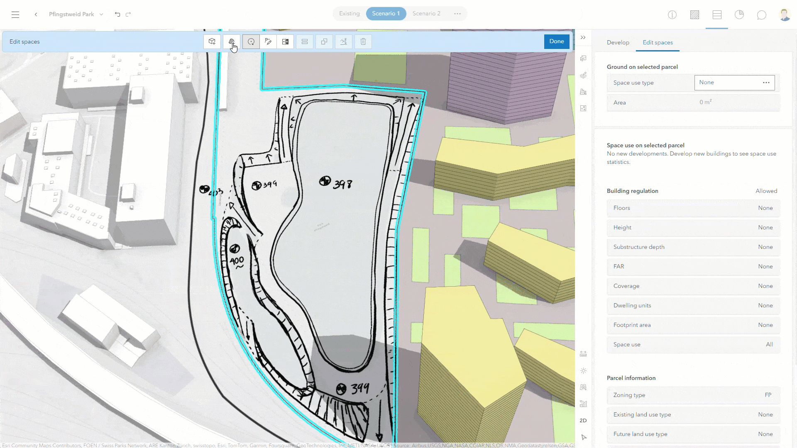Click the measurement tool in the side rail
797x448 pixels.
pyautogui.click(x=583, y=354)
